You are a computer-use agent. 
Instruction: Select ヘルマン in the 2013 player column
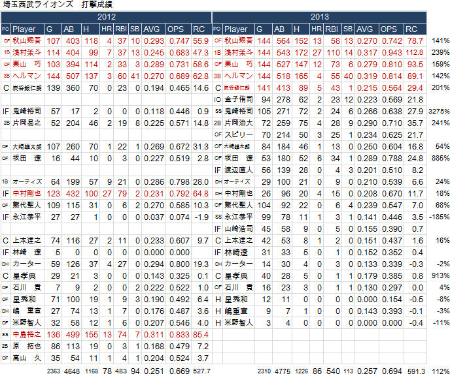[x=239, y=76]
